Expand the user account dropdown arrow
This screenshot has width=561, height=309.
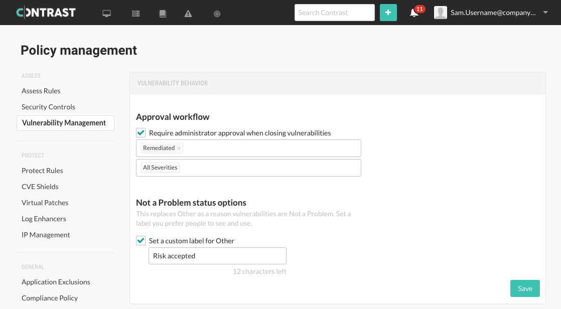coord(545,13)
